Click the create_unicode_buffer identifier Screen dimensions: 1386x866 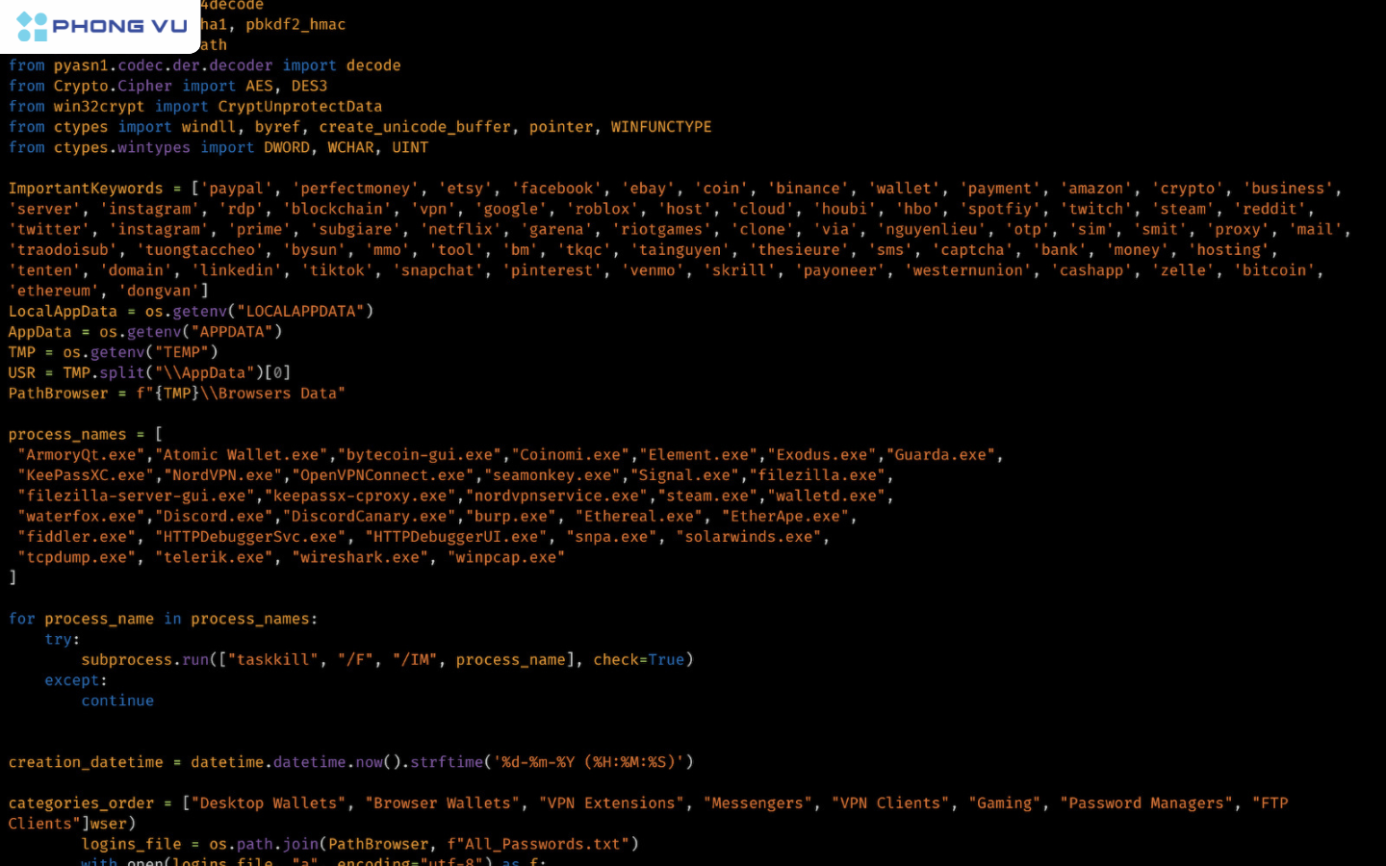pos(415,127)
